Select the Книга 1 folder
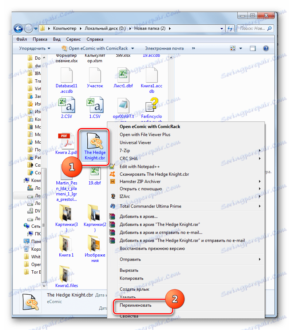 (67, 246)
